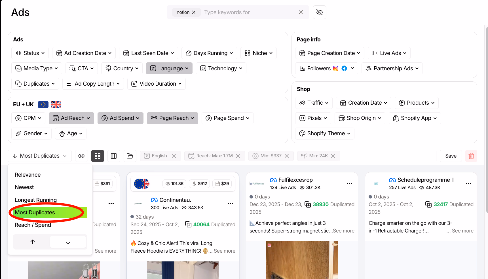Open Fulfilexces-op card more options menu
Screen dimensions: 488x279
point(349,183)
